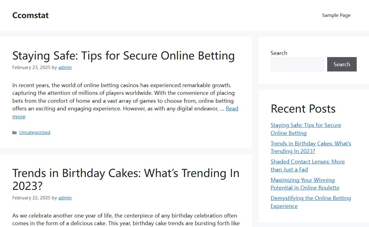Viewport: 369px width, 227px height.
Task: Click admin author link under Staying Safe
Action: pyautogui.click(x=65, y=67)
